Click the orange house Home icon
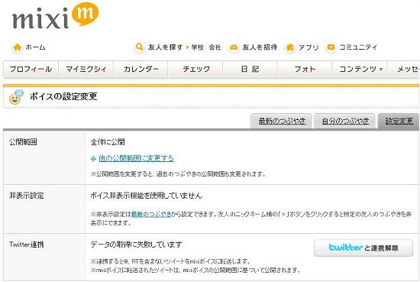Image resolution: width=420 pixels, height=282 pixels. pyautogui.click(x=18, y=47)
